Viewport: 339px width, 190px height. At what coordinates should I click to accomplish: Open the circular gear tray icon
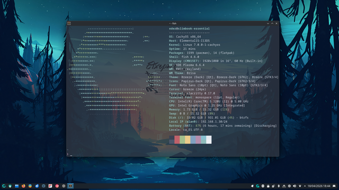pos(289,186)
